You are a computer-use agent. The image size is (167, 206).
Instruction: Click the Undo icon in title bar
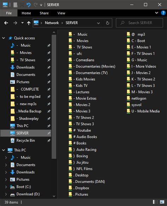pos(29,5)
